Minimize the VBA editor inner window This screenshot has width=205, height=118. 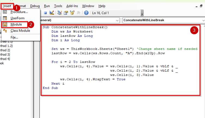coord(197,6)
